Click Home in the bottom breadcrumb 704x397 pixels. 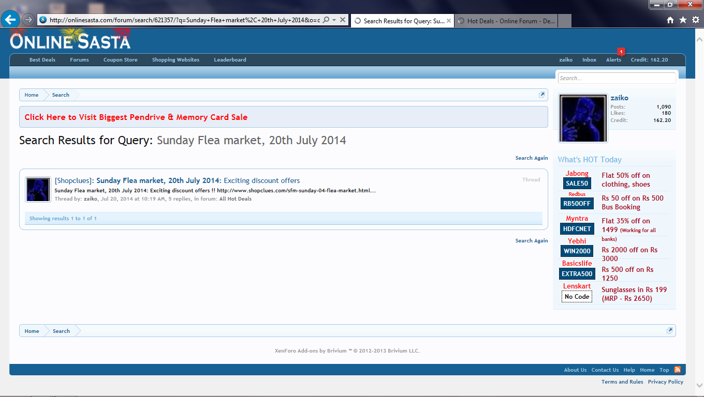[32, 331]
